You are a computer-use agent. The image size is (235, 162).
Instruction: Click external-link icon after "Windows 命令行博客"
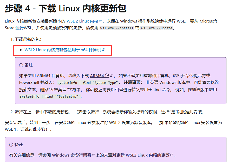(x=93, y=155)
